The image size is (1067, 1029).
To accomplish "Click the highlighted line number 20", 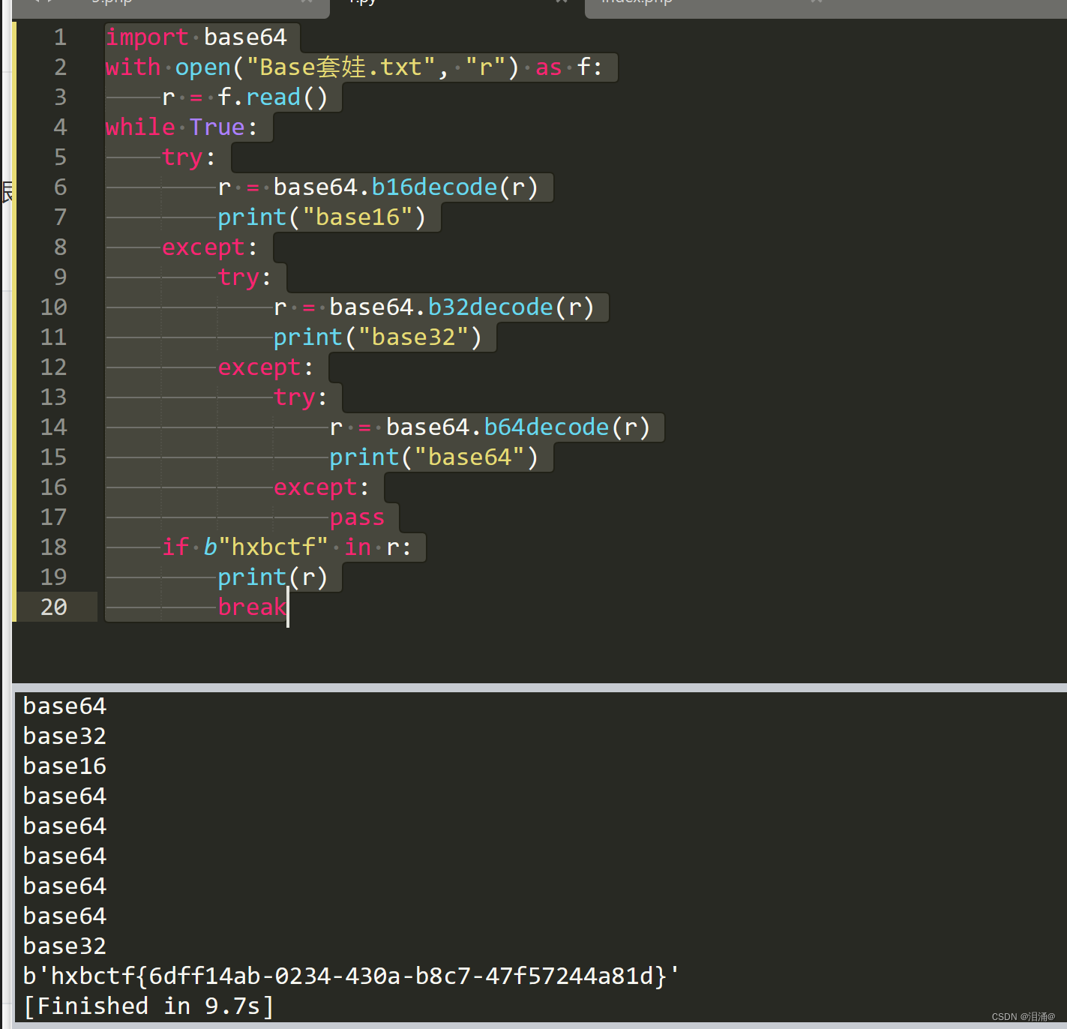I will click(54, 607).
